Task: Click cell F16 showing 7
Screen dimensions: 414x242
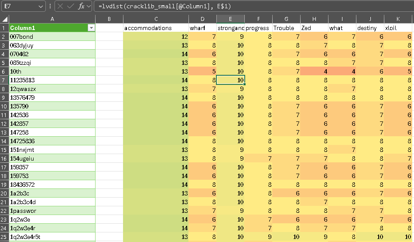Action: (259, 158)
